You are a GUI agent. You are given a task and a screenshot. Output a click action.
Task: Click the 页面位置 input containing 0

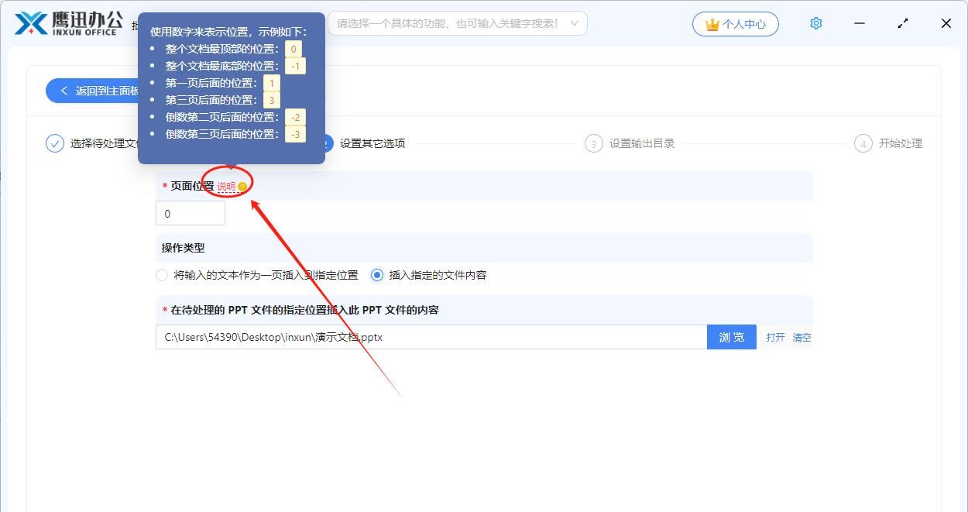click(x=190, y=213)
